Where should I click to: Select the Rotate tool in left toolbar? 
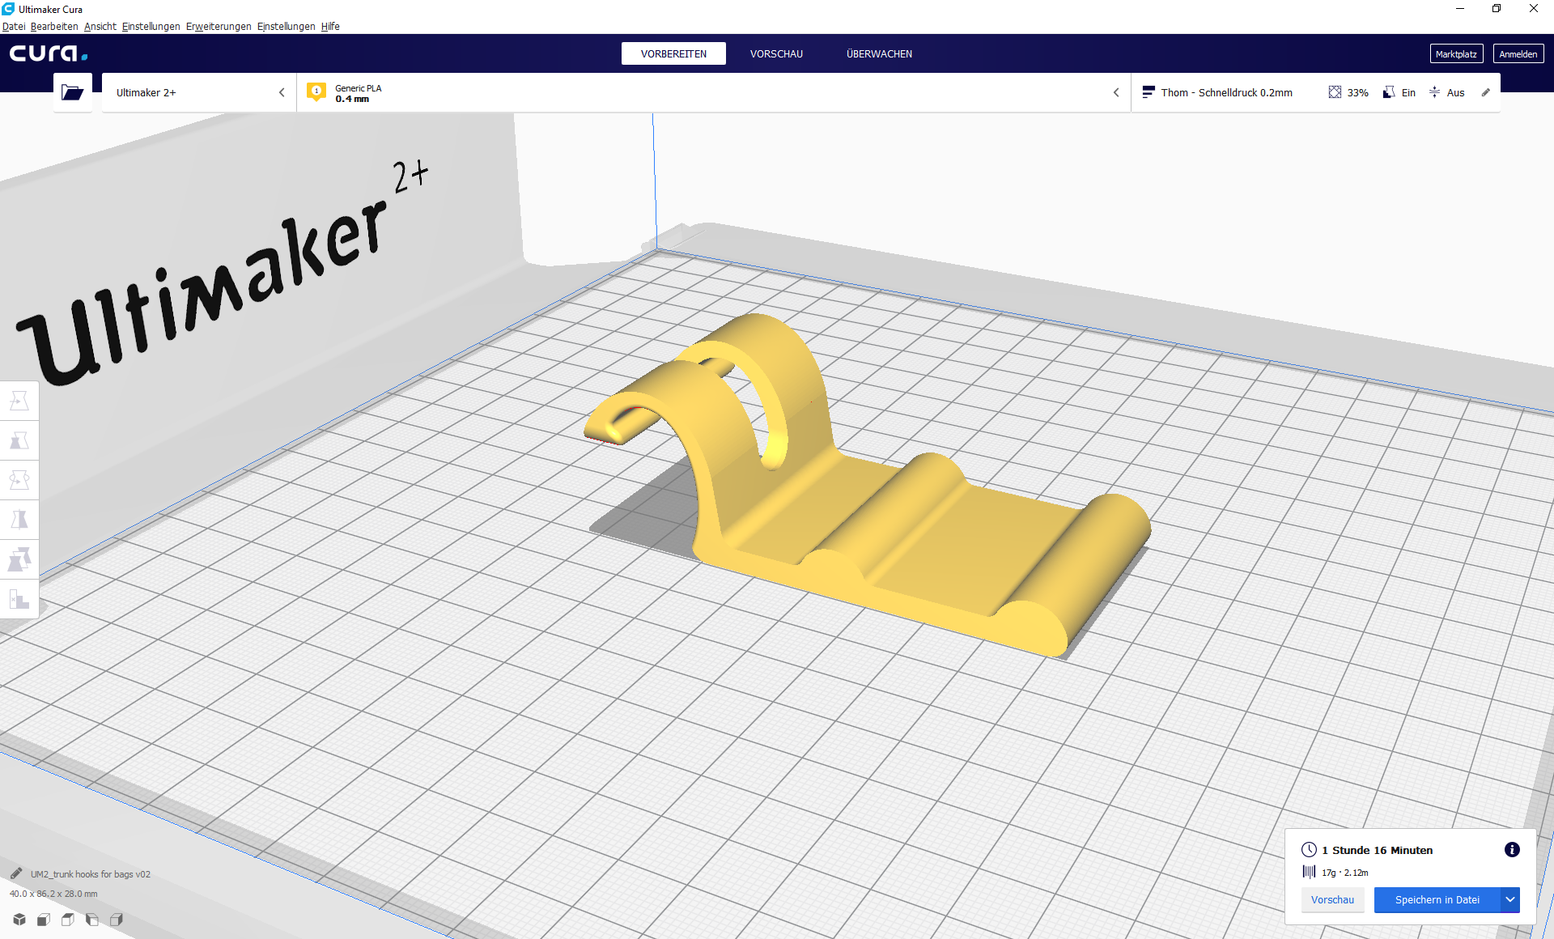click(19, 480)
